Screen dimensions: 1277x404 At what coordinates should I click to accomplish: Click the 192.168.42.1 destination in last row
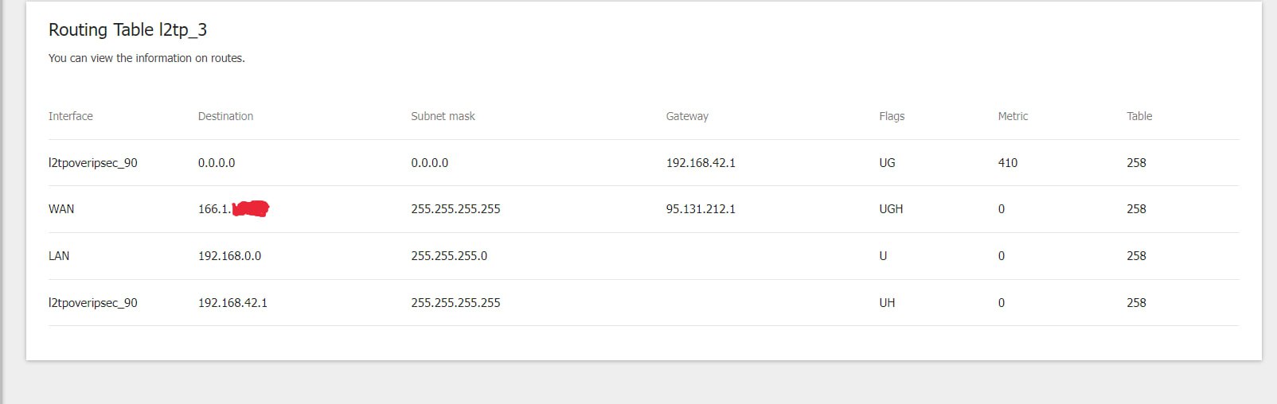[x=232, y=303]
